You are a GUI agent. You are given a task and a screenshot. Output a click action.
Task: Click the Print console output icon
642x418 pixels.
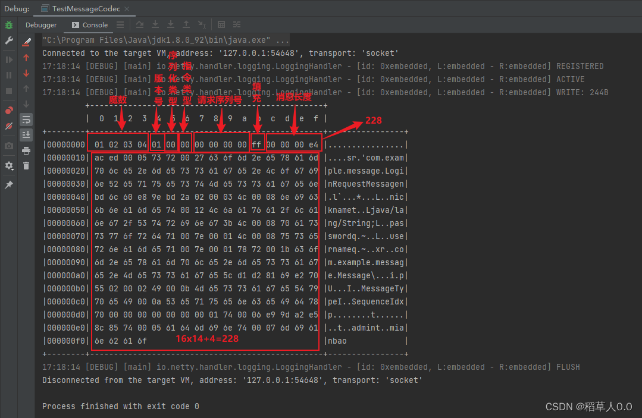(x=26, y=150)
